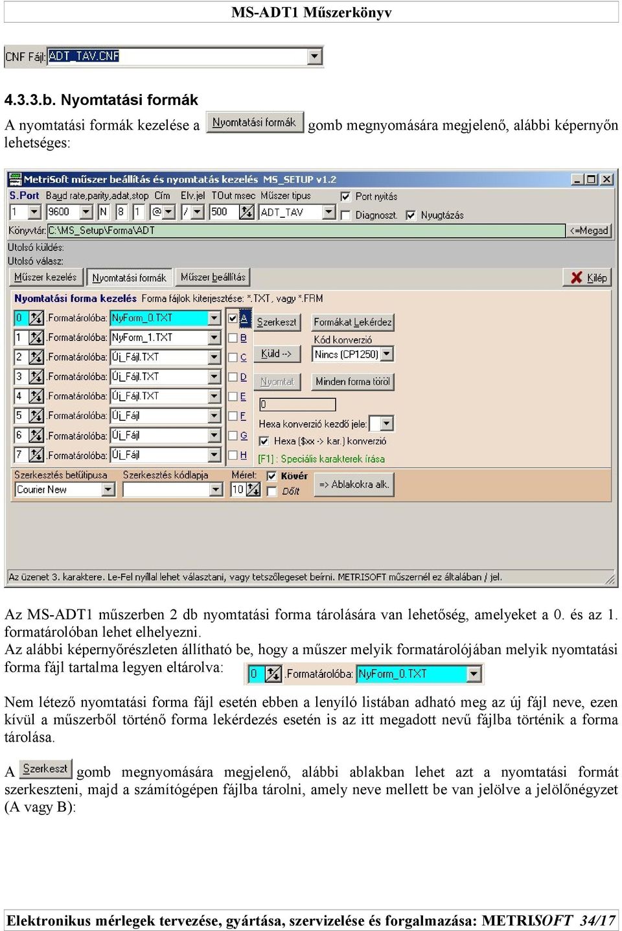Click the spinner icon beside format slot 5
The width and height of the screenshot is (622, 931).
click(36, 416)
